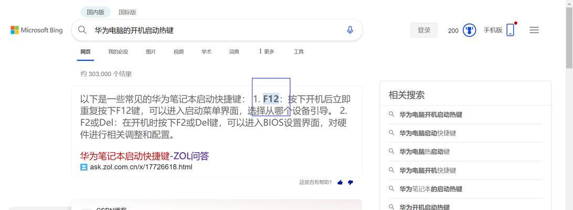Click the highlighted F12 text in answer
This screenshot has height=210, width=573.
click(x=271, y=99)
